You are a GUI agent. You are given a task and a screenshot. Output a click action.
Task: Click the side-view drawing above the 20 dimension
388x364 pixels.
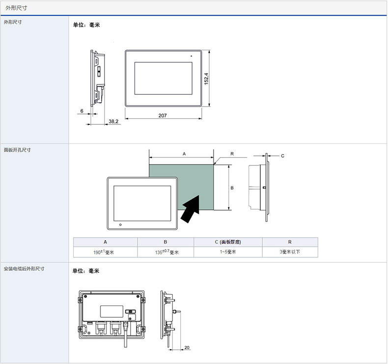click(x=167, y=314)
